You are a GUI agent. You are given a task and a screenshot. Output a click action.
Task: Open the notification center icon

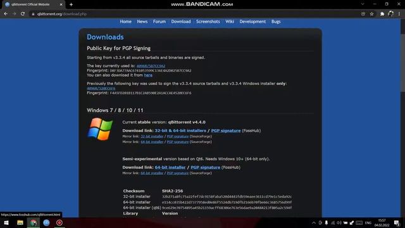click(397, 223)
